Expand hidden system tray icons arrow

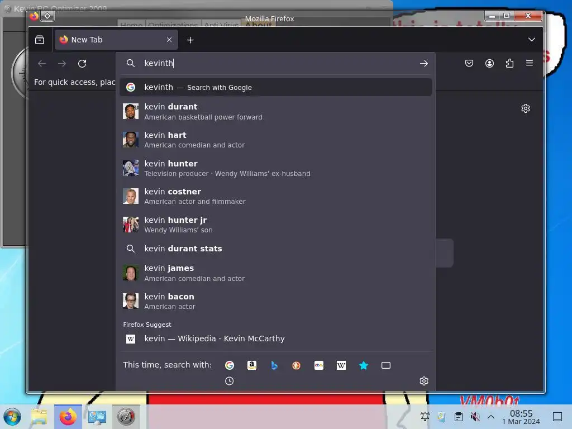[491, 417]
